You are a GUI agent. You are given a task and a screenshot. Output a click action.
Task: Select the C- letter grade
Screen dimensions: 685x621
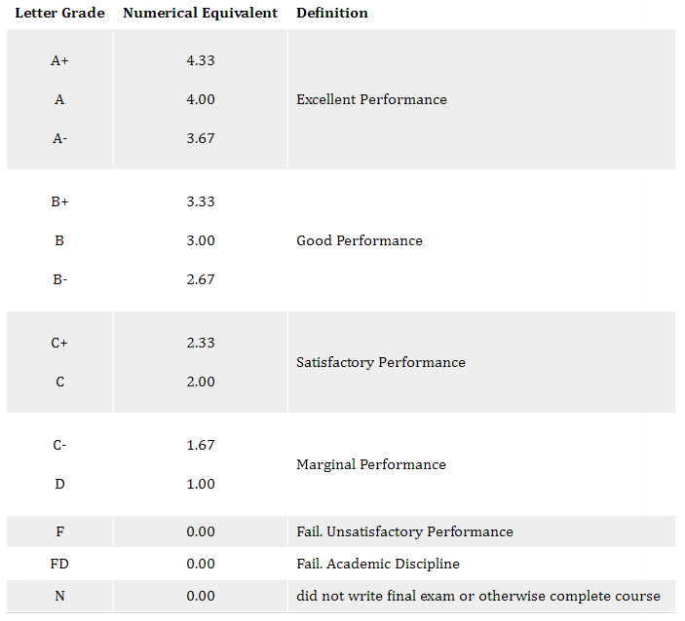59,445
